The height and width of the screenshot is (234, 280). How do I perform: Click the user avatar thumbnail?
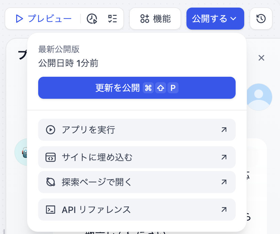(x=259, y=97)
